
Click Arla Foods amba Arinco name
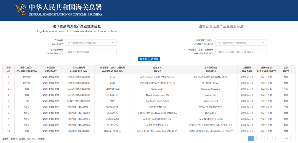(157, 101)
